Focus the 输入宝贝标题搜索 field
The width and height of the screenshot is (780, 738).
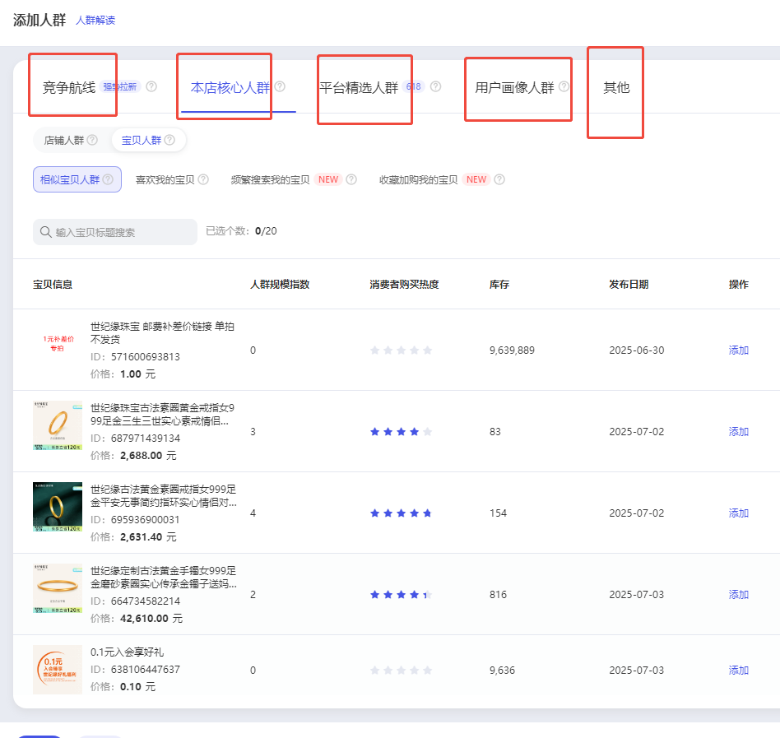coord(122,232)
